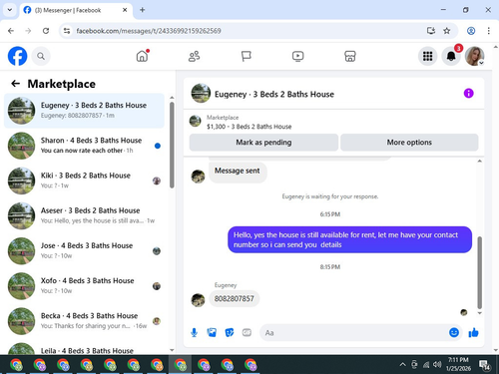
Task: Show hidden system tray icons chevron
Action: click(x=402, y=365)
